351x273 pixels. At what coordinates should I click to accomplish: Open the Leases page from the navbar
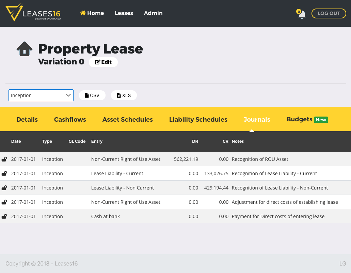[x=124, y=13]
